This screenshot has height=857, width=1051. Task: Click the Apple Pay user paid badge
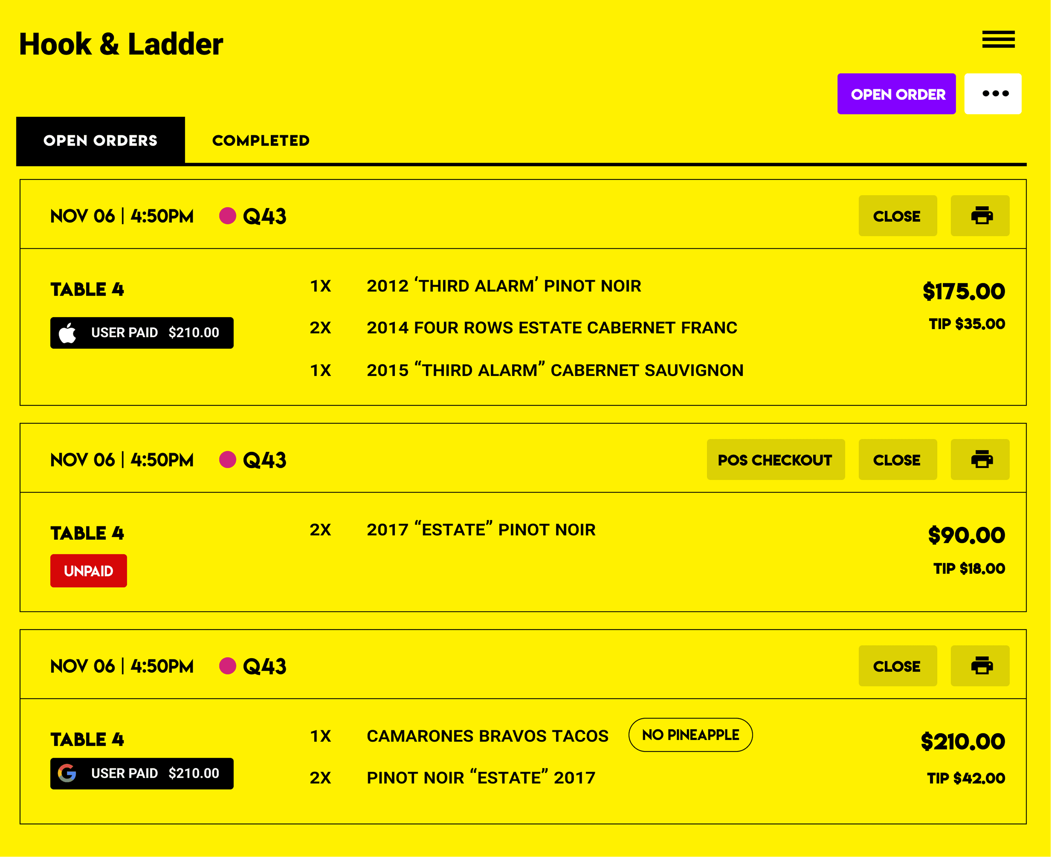click(142, 333)
